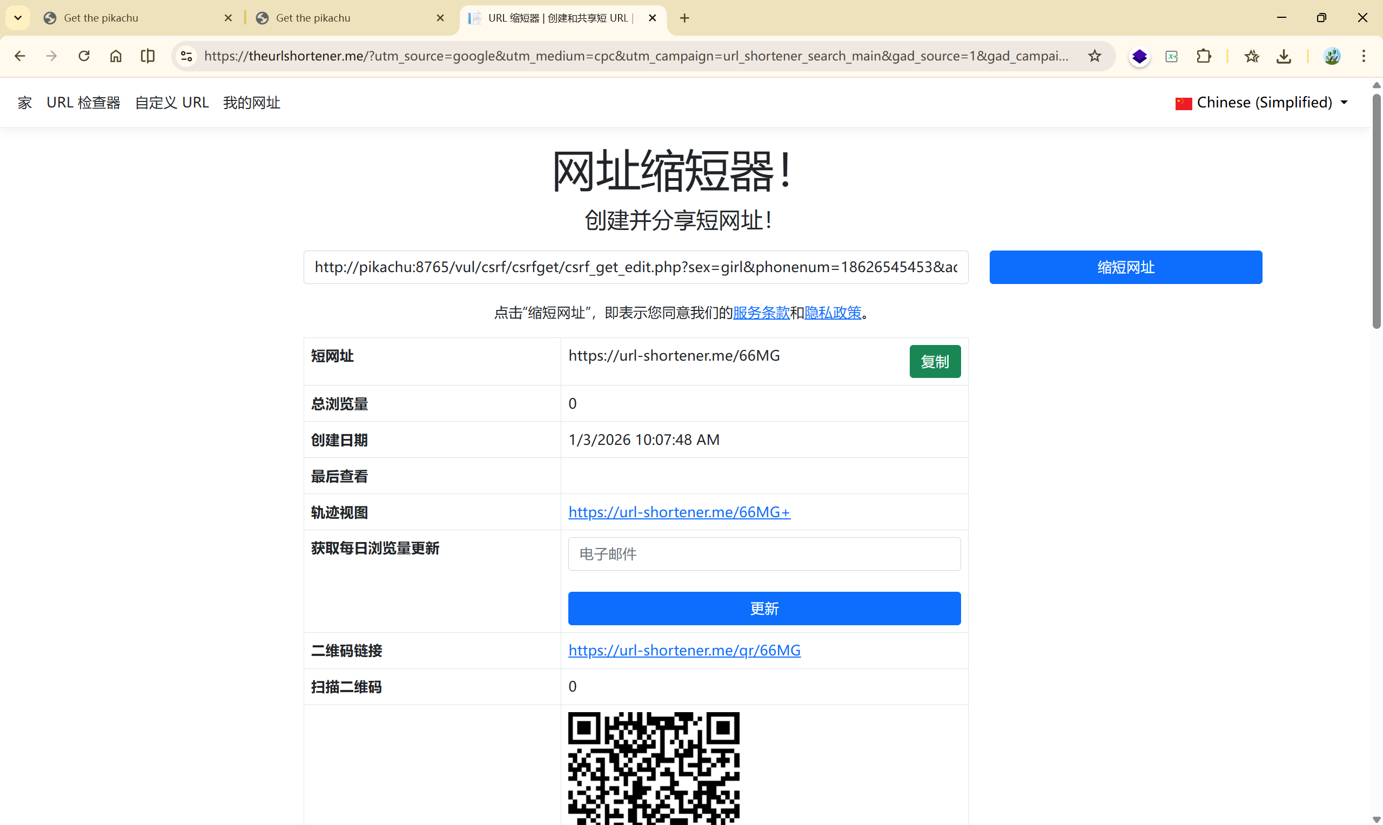Open the split screen view icon

coord(147,56)
